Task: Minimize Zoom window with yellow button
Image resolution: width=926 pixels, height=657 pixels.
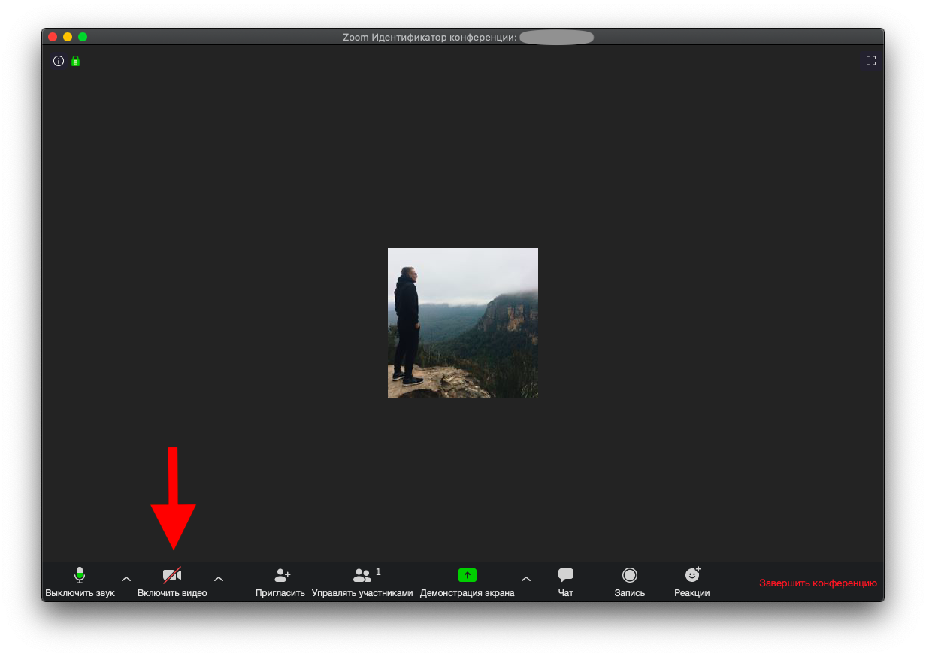Action: 68,37
